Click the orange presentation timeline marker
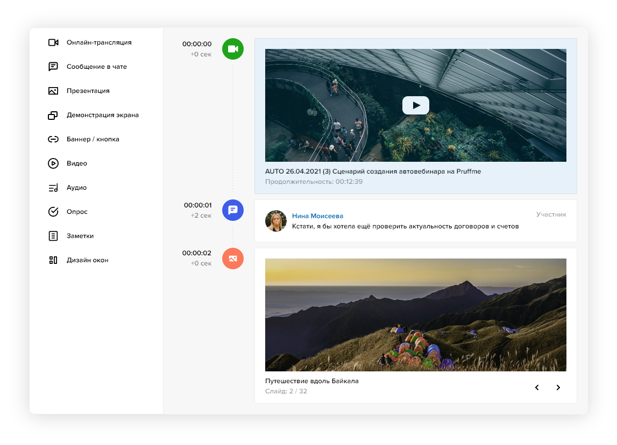 tap(232, 259)
